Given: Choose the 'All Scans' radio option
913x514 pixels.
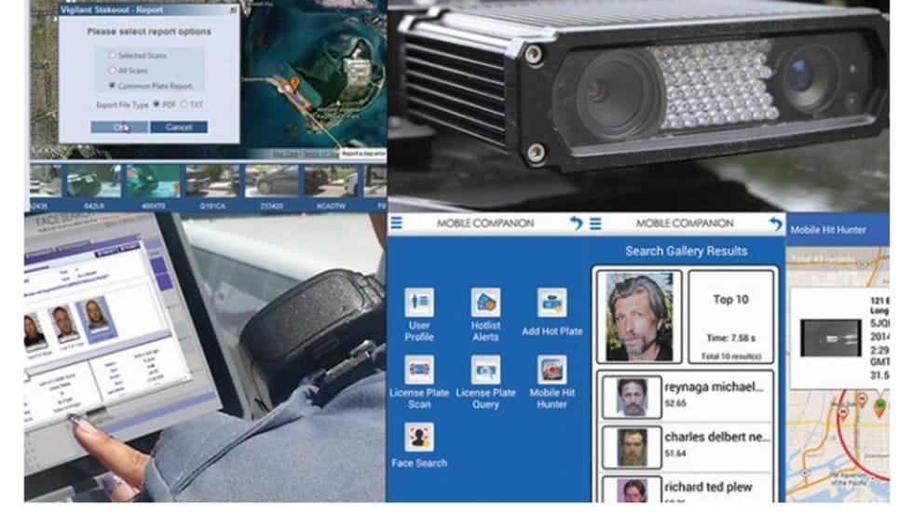Looking at the screenshot, I should pos(113,71).
